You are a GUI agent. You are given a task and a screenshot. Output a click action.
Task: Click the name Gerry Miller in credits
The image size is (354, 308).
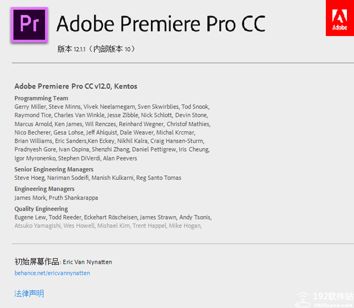(30, 107)
